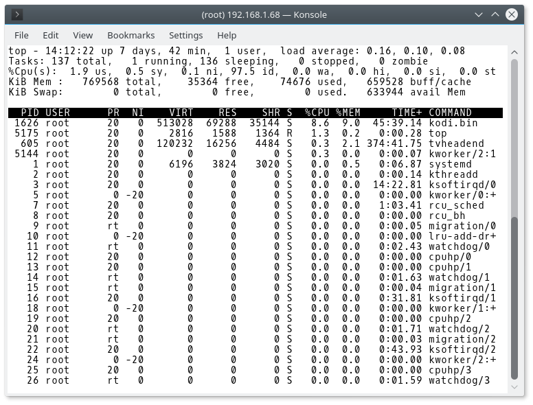This screenshot has height=405, width=533.
Task: Open the View menu
Action: point(82,35)
